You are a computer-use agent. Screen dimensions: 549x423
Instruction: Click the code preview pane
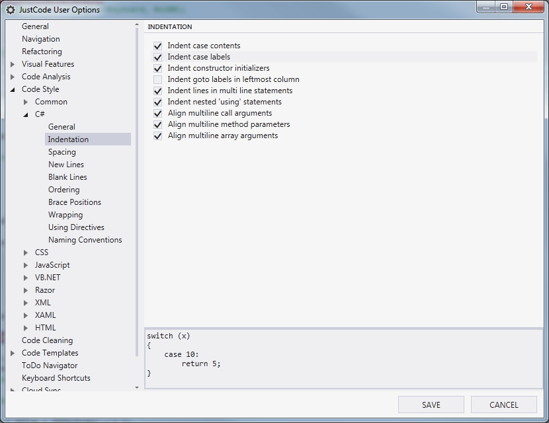click(x=344, y=359)
